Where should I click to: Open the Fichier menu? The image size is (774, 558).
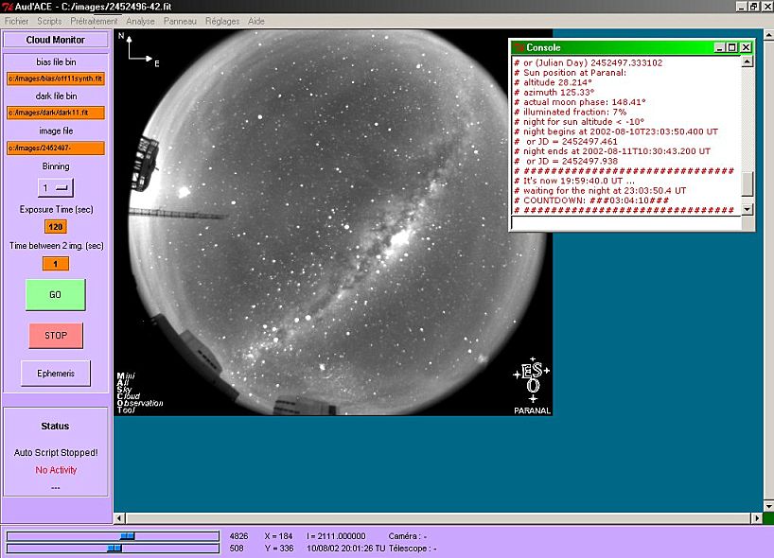17,21
